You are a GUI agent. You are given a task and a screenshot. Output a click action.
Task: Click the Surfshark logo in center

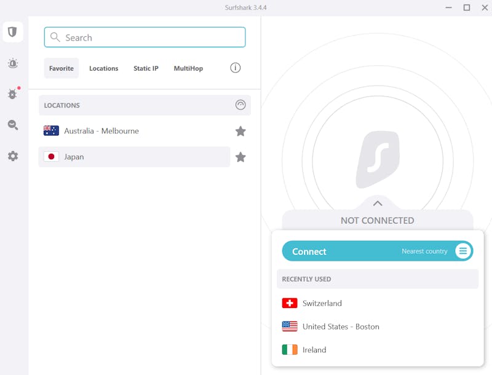pos(378,159)
